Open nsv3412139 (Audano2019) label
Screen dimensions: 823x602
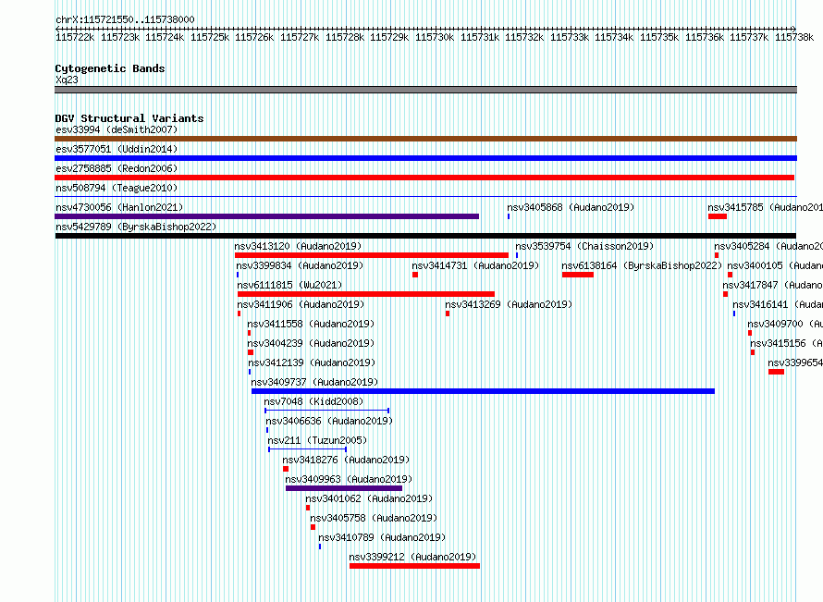312,362
